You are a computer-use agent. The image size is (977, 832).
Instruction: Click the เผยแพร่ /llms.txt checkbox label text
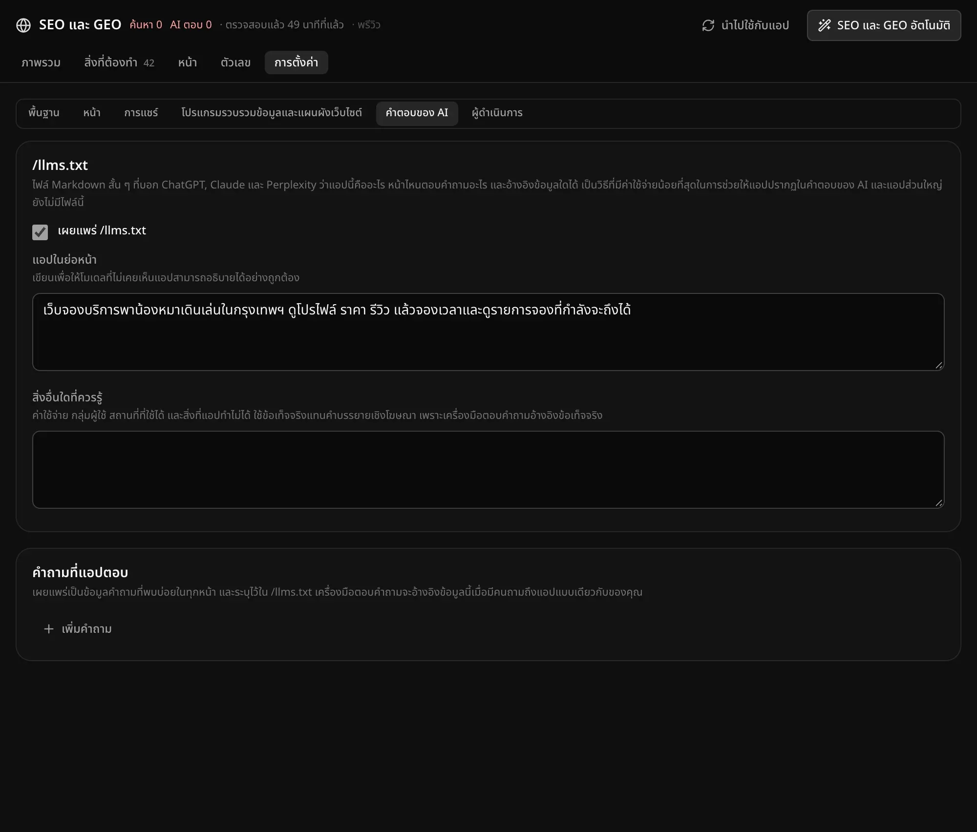pyautogui.click(x=102, y=230)
